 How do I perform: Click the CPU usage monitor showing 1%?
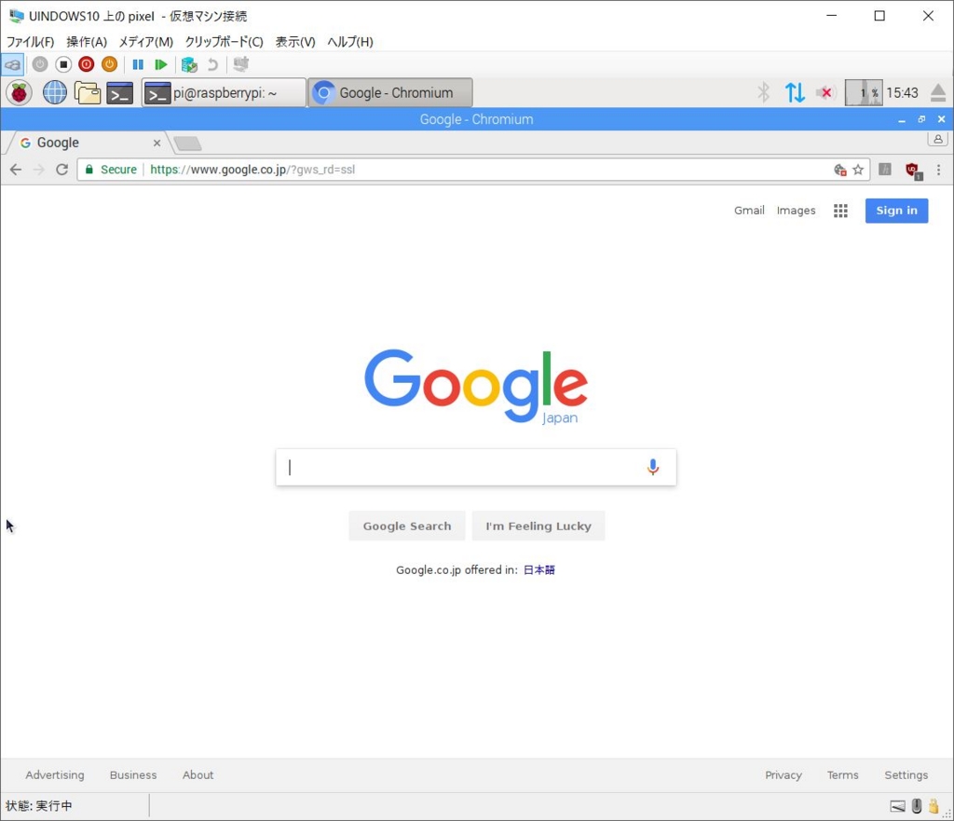click(x=864, y=93)
